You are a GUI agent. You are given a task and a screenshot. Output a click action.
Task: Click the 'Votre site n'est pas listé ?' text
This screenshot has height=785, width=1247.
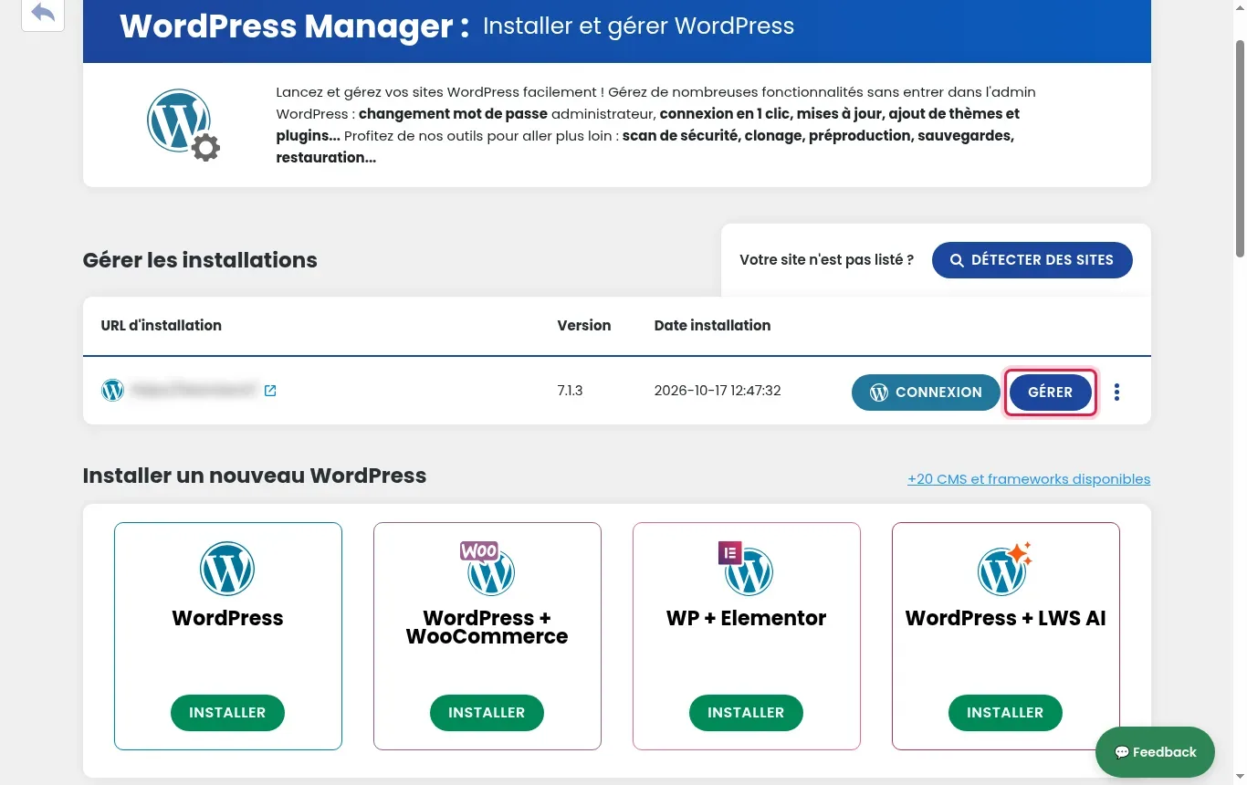coord(826,260)
